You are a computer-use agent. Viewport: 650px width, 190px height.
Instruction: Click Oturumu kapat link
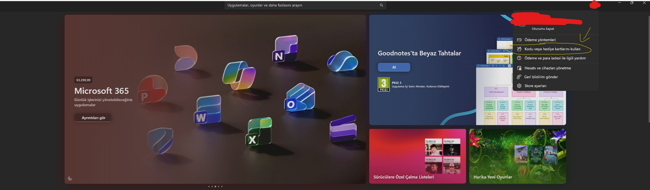point(543,29)
